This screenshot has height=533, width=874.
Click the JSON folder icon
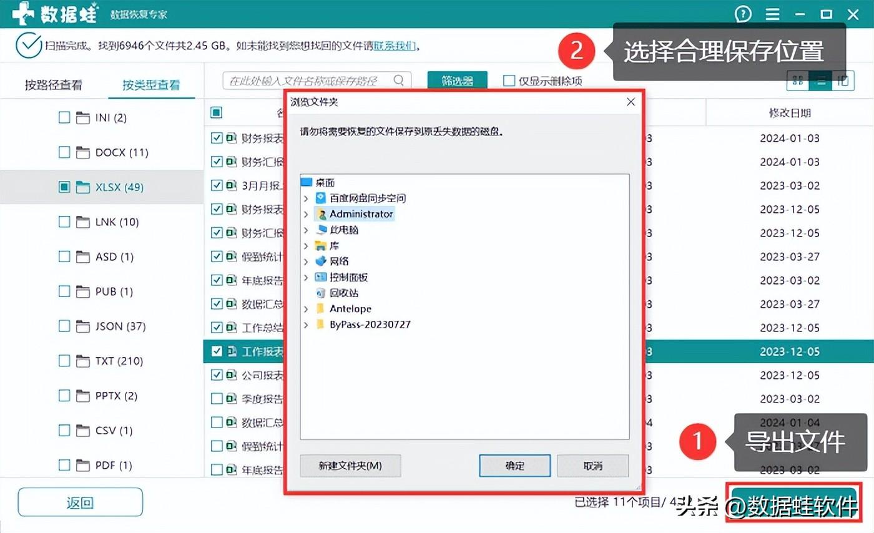[x=82, y=326]
